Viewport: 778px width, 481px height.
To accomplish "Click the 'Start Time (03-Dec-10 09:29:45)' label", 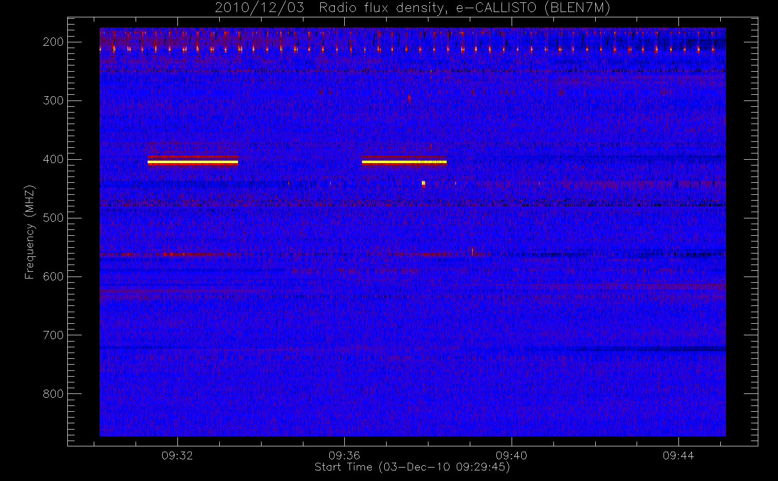I will click(412, 467).
